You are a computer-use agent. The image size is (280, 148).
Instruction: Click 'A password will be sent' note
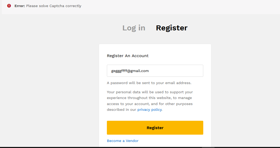tap(149, 83)
